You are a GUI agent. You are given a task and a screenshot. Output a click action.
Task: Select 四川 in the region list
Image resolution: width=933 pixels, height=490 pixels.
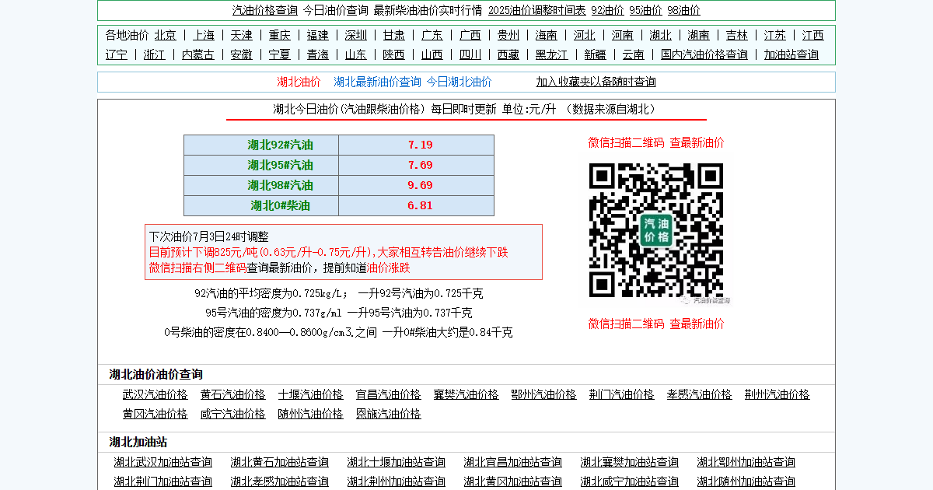tap(470, 54)
